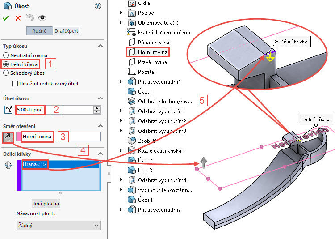Click Dělicí křivky callout on model
This screenshot has height=239, width=335.
click(x=315, y=119)
